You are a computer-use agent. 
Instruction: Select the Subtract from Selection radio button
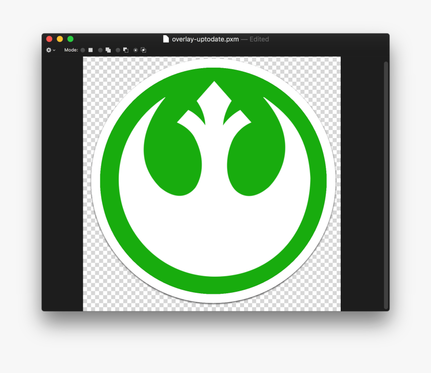click(118, 50)
